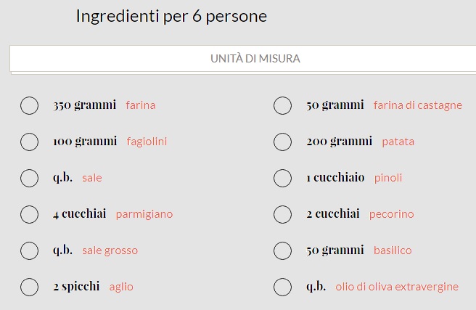Tick the circle next to 2 cucchiai pecorino
The height and width of the screenshot is (310, 476).
tap(282, 214)
